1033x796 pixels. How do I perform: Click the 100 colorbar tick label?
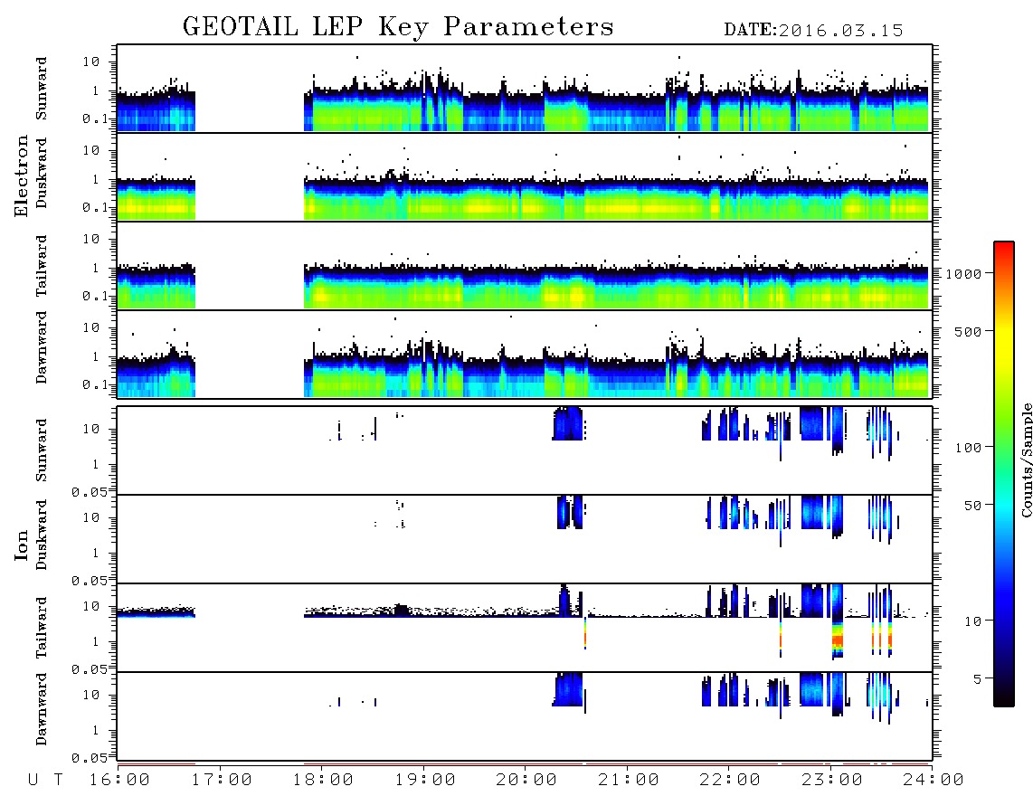coord(968,448)
